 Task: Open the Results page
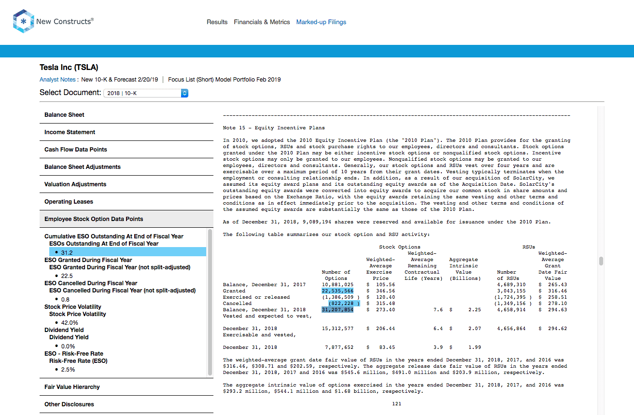[x=217, y=22]
